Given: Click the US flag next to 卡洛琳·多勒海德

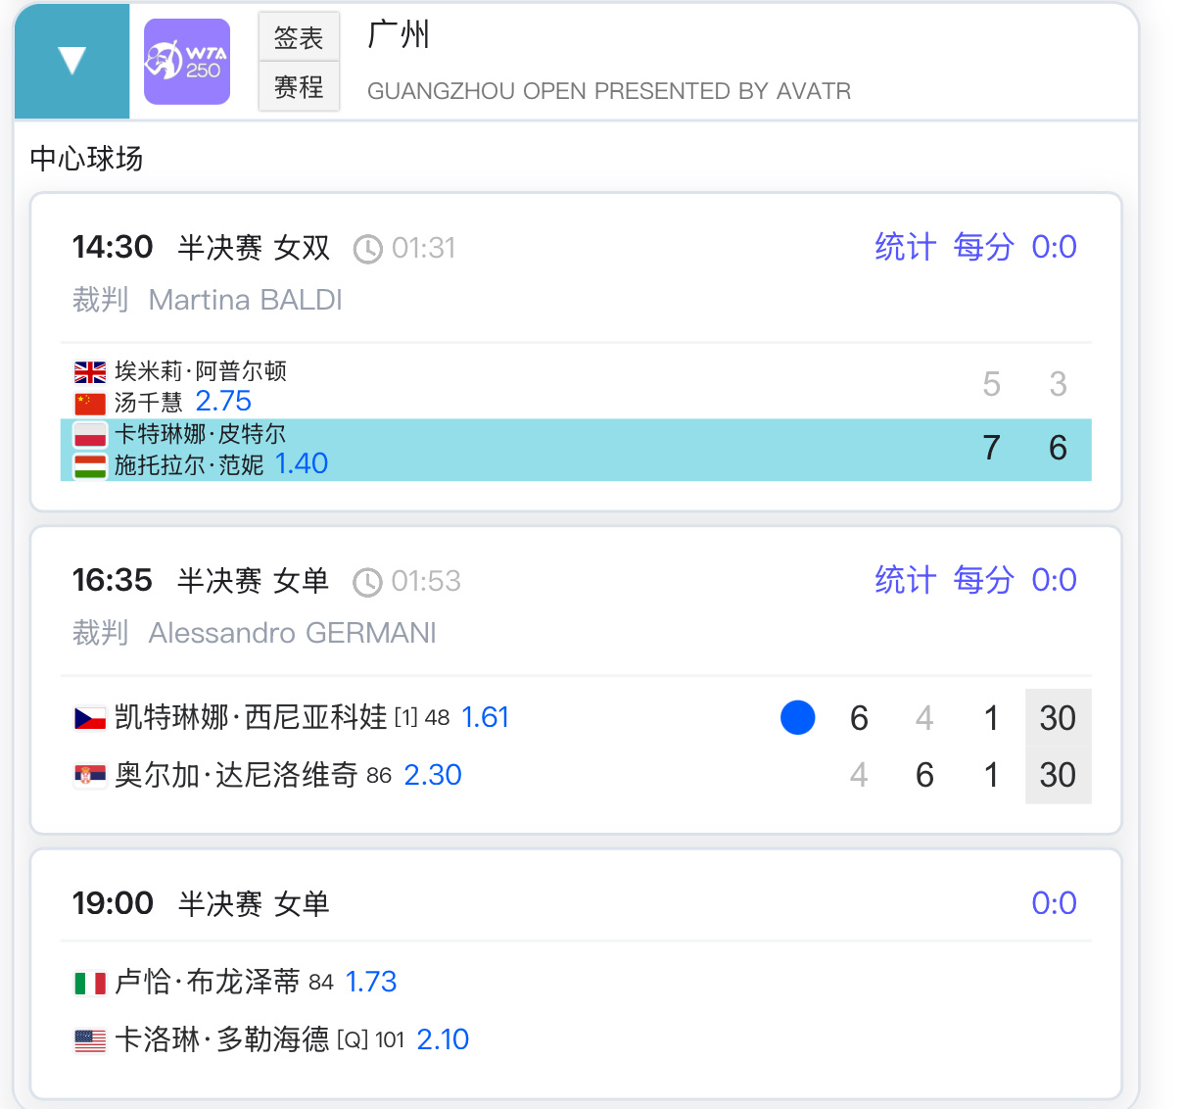Looking at the screenshot, I should click(90, 1040).
